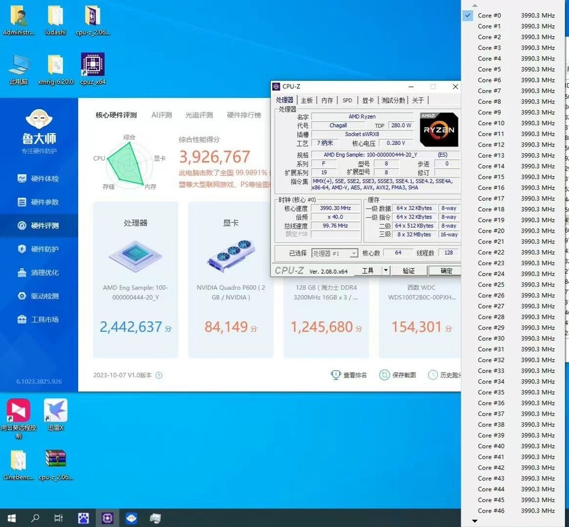The height and width of the screenshot is (527, 569).
Task: Select 硬件评测 in the Ludashi sidebar
Action: (x=39, y=226)
